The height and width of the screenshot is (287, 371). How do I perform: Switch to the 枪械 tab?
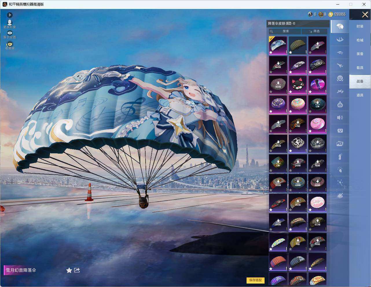click(360, 40)
